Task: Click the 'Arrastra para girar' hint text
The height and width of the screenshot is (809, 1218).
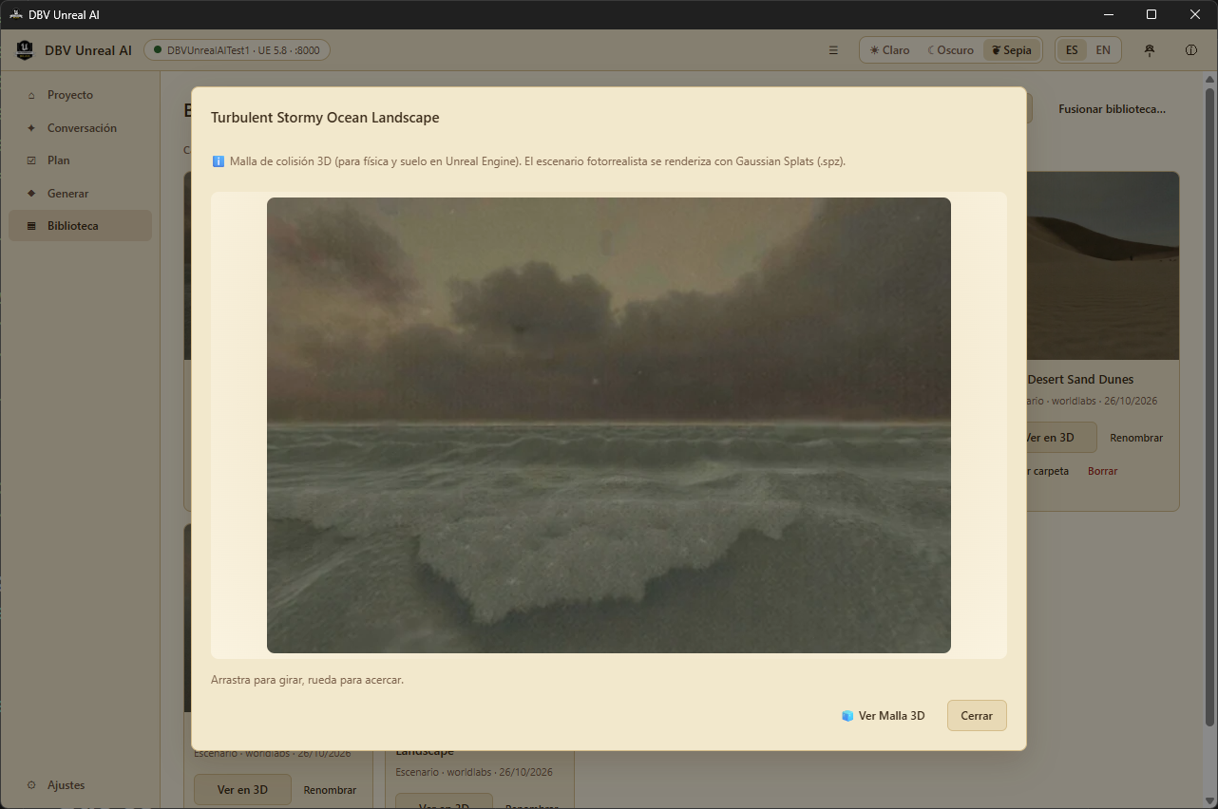Action: click(x=307, y=680)
